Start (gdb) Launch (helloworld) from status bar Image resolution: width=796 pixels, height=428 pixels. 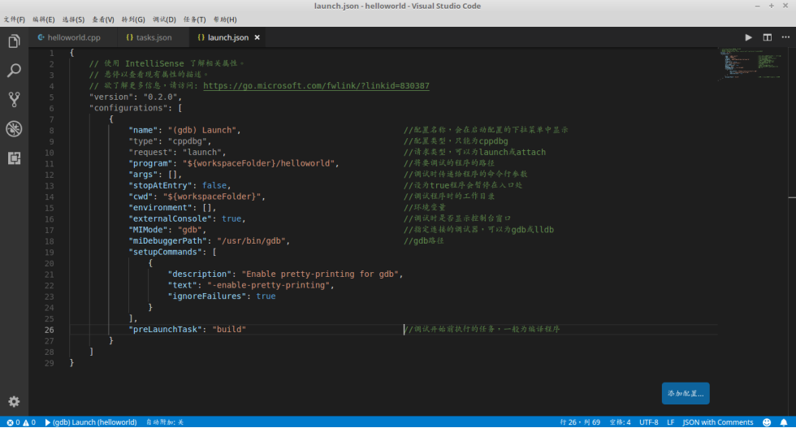(x=91, y=422)
